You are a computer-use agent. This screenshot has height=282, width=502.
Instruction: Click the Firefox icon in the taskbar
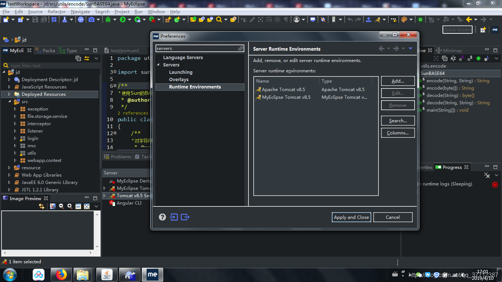tap(61, 274)
